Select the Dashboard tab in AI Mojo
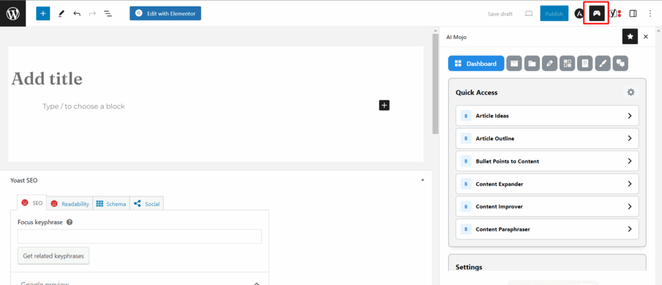This screenshot has height=285, width=662. (x=476, y=64)
